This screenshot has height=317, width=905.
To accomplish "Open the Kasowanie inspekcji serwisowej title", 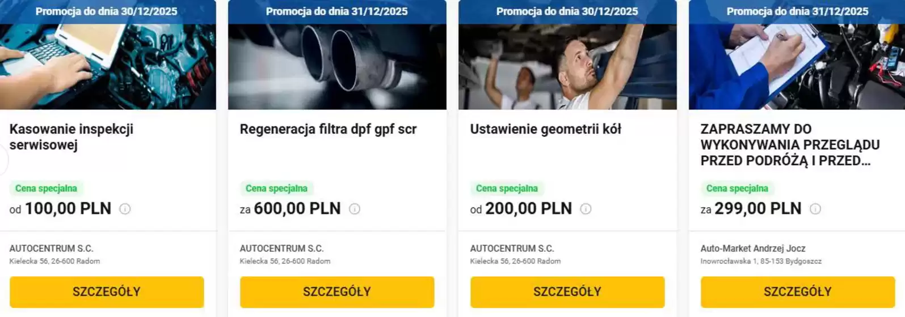I will pyautogui.click(x=71, y=137).
